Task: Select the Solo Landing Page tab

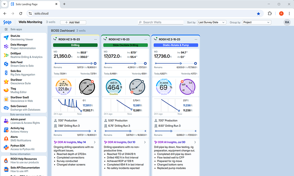Action: [x=34, y=4]
